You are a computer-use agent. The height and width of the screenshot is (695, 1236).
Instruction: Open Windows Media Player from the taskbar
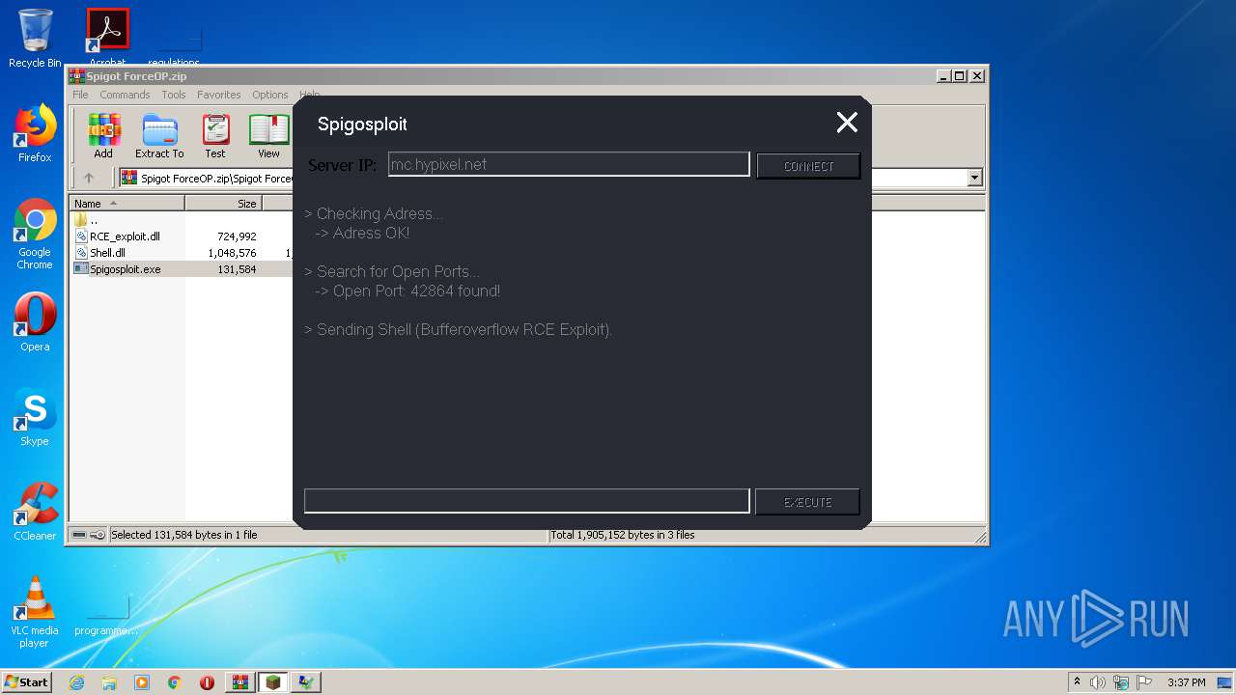142,682
